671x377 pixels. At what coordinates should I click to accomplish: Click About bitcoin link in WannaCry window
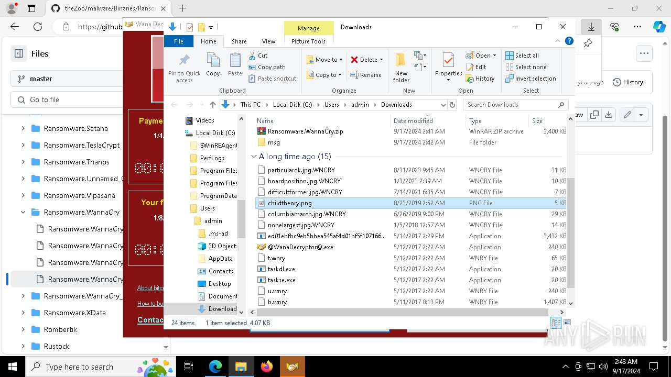(x=151, y=288)
